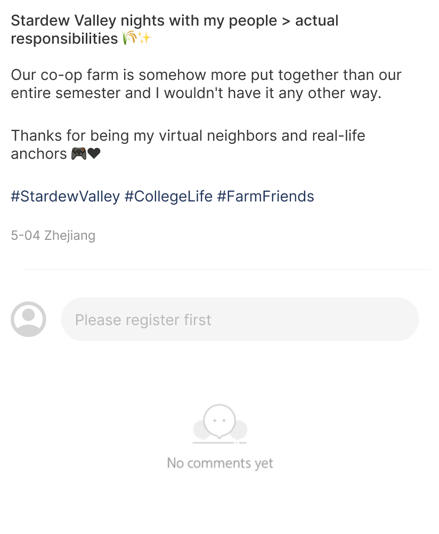
Task: Click the word "anchors" before the controller emoji
Action: pyautogui.click(x=39, y=154)
